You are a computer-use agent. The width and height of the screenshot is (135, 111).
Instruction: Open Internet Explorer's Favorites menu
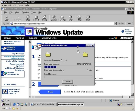pos(25,12)
